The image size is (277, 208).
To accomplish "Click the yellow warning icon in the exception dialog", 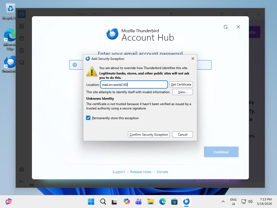I will [x=92, y=71].
